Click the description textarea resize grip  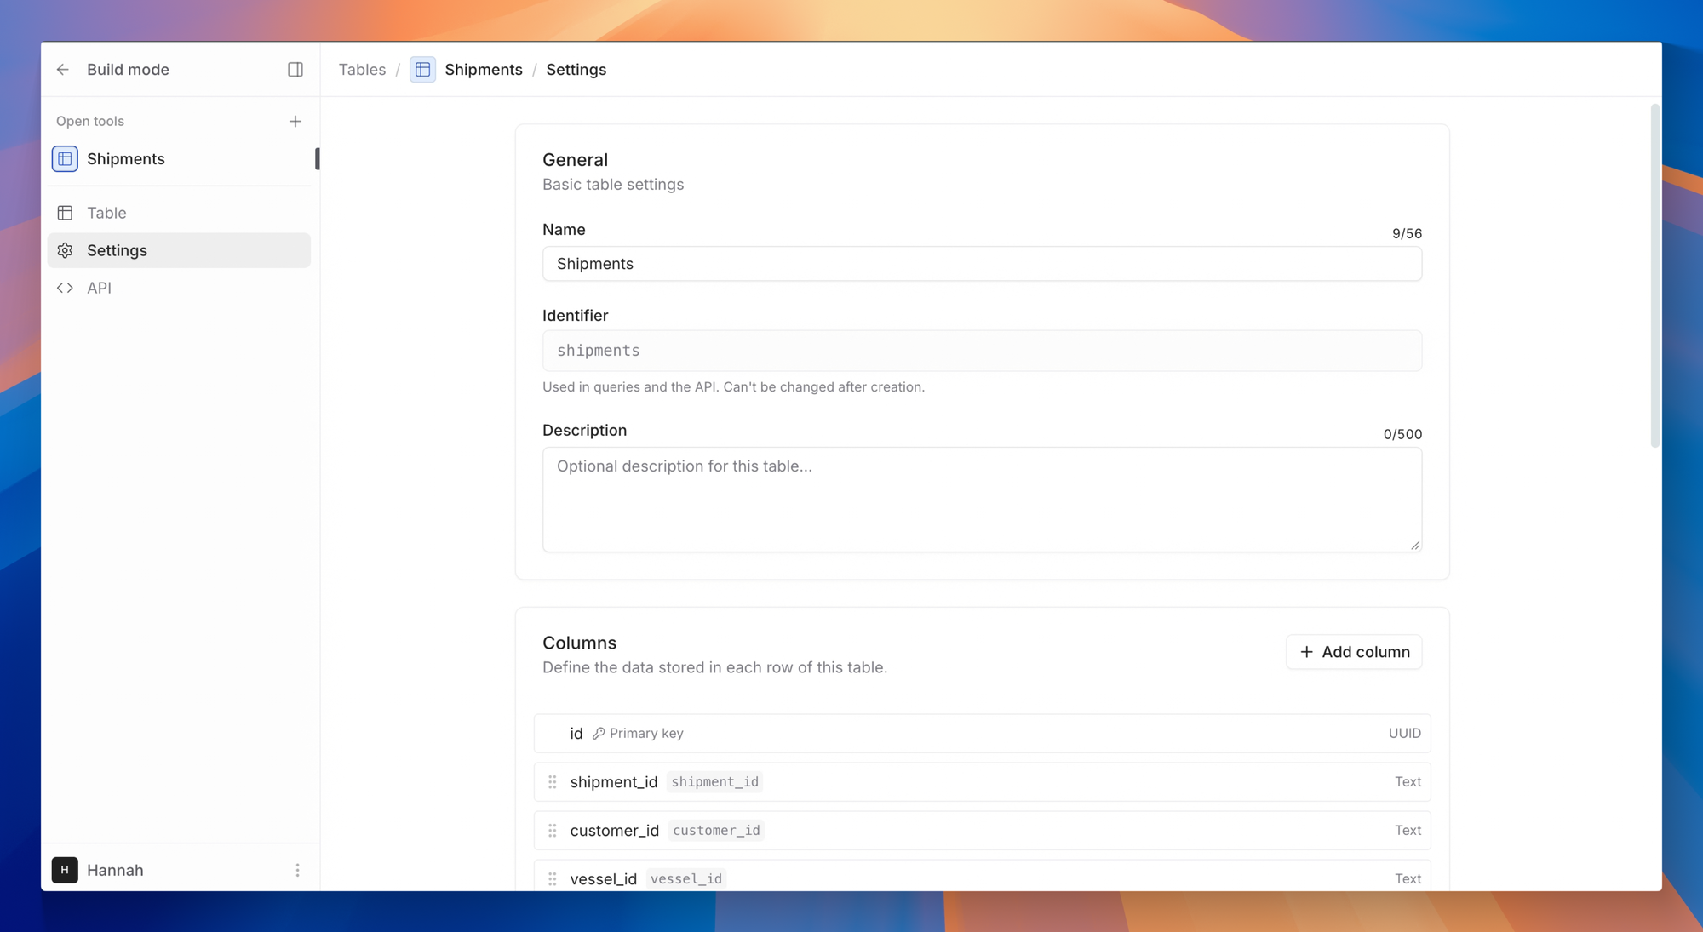click(x=1415, y=545)
